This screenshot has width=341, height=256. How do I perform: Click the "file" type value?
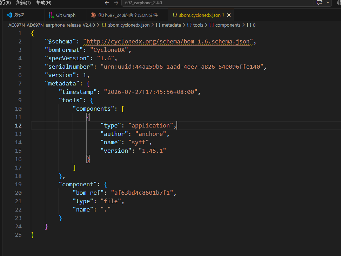tap(111, 201)
